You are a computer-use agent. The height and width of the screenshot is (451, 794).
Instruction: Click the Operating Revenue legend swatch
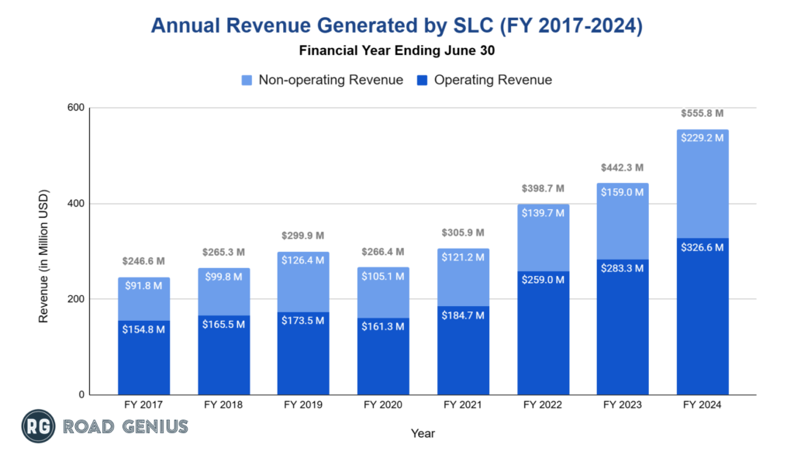tap(421, 80)
